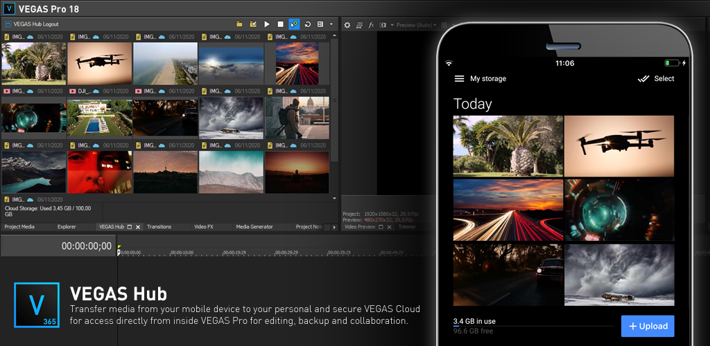710x346 pixels.
Task: Tap the stormy plane wreck photo on phone
Action: tap(619, 275)
